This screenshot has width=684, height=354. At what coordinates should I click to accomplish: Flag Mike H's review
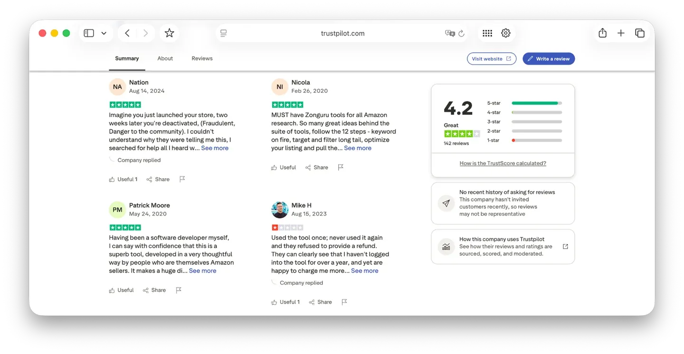[344, 302]
